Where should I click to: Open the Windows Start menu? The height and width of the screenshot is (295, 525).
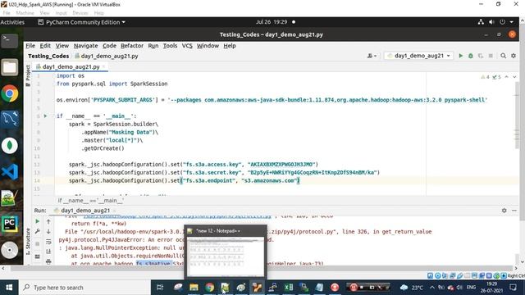click(9, 288)
